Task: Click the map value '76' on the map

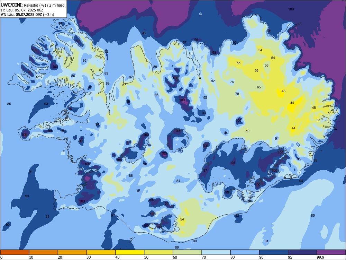Action: pyautogui.click(x=232, y=82)
